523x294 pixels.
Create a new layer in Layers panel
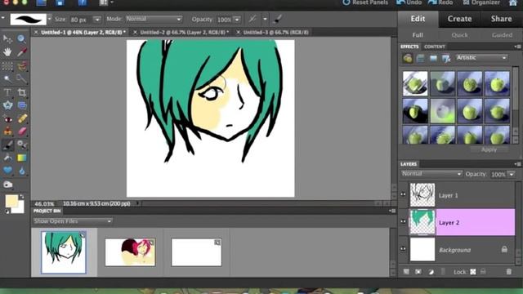tap(406, 272)
